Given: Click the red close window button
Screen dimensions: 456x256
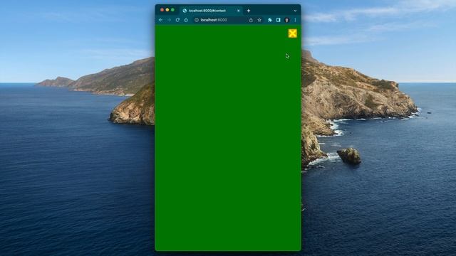Looking at the screenshot, I should point(162,10).
